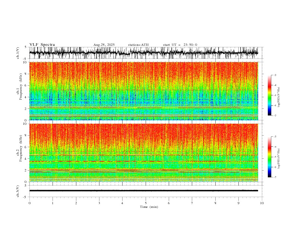
Task: Click the "station=ATH" header label
Action: pos(138,45)
